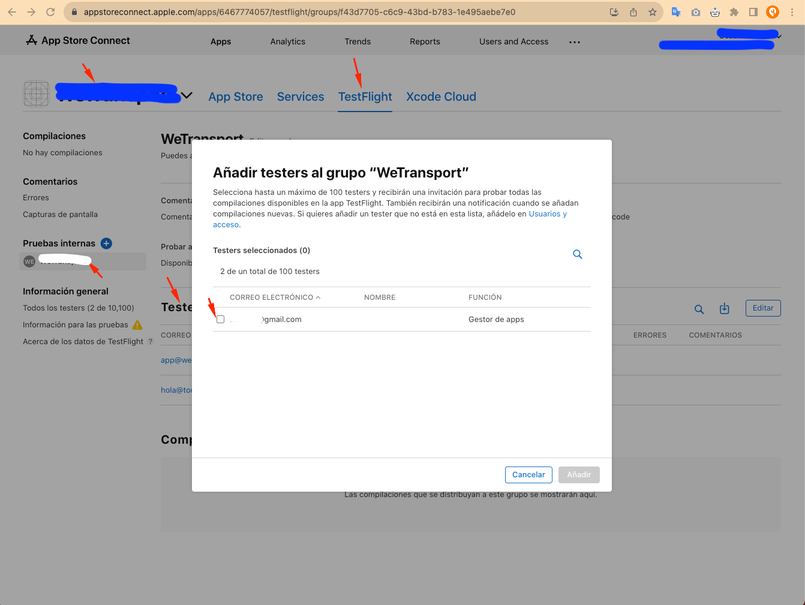Image resolution: width=805 pixels, height=605 pixels.
Task: Search testers with the dialog magnifier icon
Action: (x=578, y=254)
